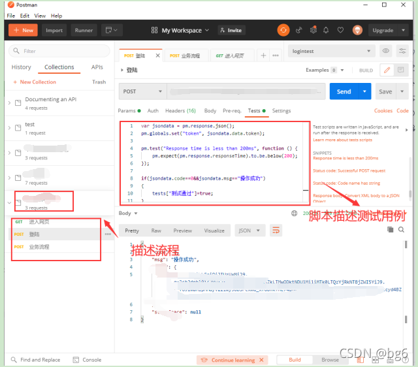Click the heart icon in header

tap(340, 30)
